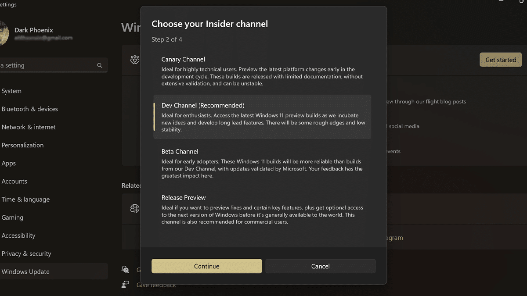This screenshot has height=296, width=527.
Task: Click the globe icon under Related
Action: pos(134,208)
